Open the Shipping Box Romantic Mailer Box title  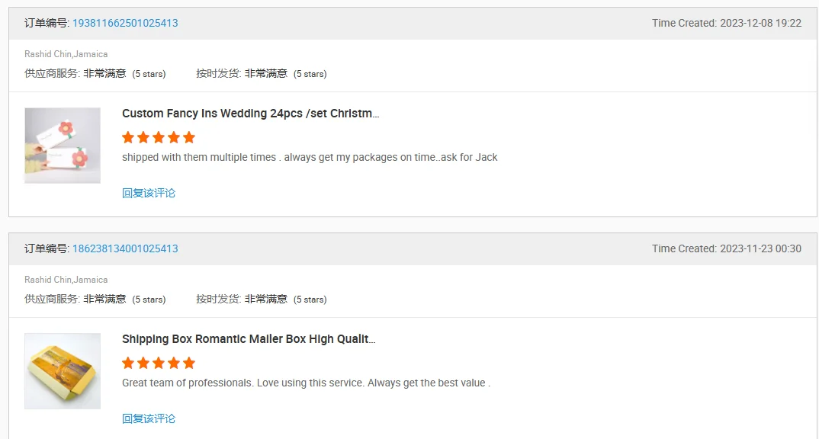(249, 339)
